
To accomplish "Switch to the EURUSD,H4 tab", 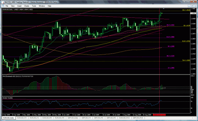I will click(x=22, y=118).
